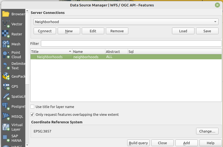Open the Browser source icon in the sidebar
This screenshot has height=147, width=223.
(x=6, y=14)
